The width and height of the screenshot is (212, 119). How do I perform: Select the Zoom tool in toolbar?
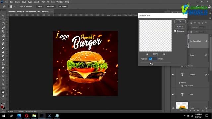(3, 96)
